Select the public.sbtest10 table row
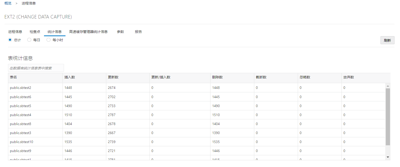 [x=21, y=142]
